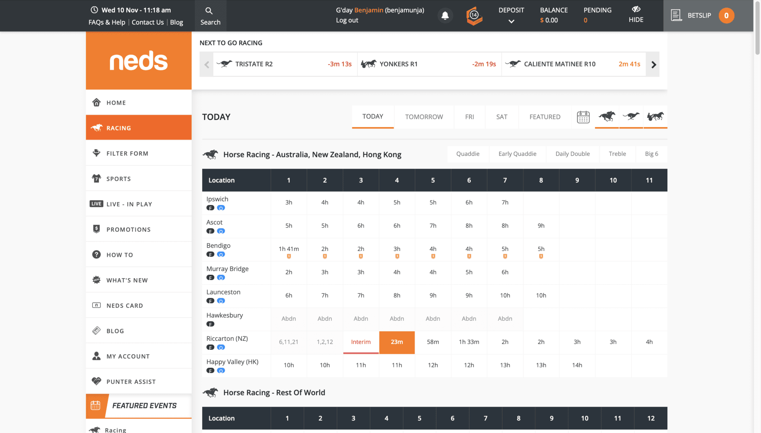Viewport: 761px width, 433px height.
Task: Click Murray Bridge form F icon
Action: [210, 278]
